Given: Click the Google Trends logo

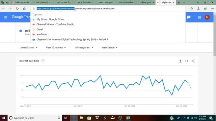Looking at the screenshot, I should 21,17.
